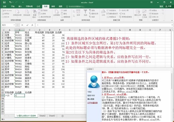Click the Select All corner of the sheet

point(3,30)
